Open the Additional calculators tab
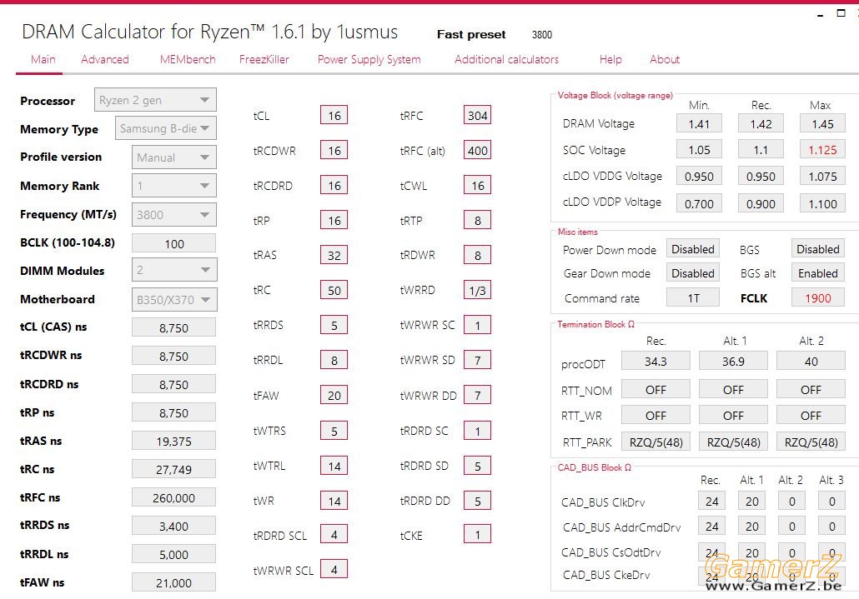The width and height of the screenshot is (859, 599). click(x=506, y=59)
